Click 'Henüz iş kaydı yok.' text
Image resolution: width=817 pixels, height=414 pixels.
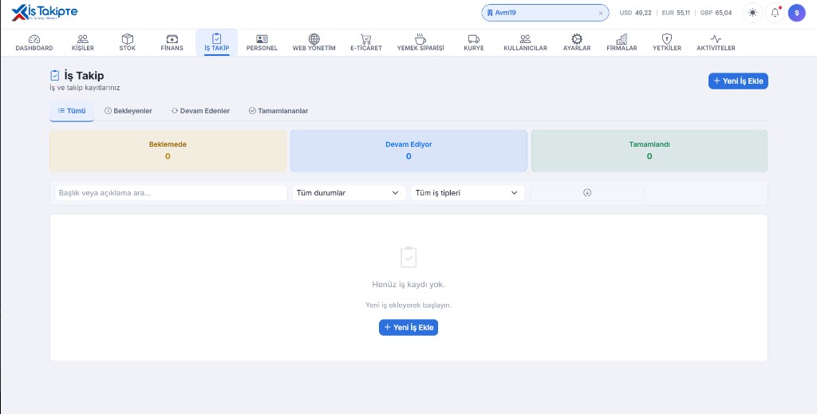pyautogui.click(x=408, y=284)
